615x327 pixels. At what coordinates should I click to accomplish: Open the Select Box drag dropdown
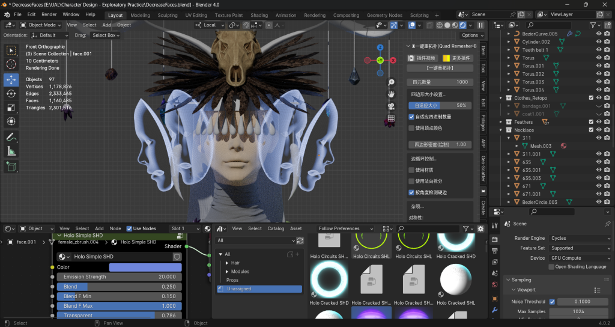tap(106, 35)
